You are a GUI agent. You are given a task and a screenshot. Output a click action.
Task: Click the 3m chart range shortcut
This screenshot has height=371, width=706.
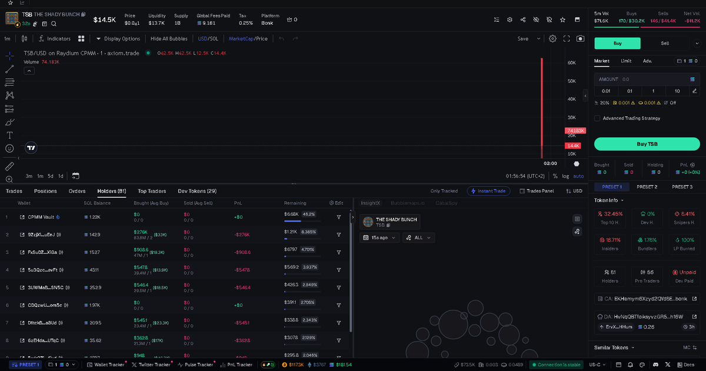coord(29,176)
